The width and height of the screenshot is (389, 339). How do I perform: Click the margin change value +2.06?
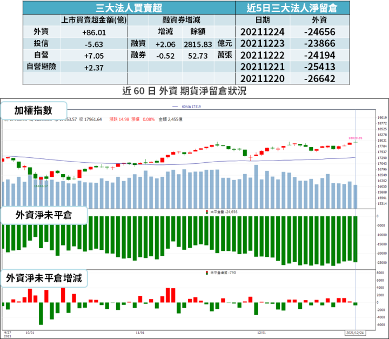pos(165,44)
